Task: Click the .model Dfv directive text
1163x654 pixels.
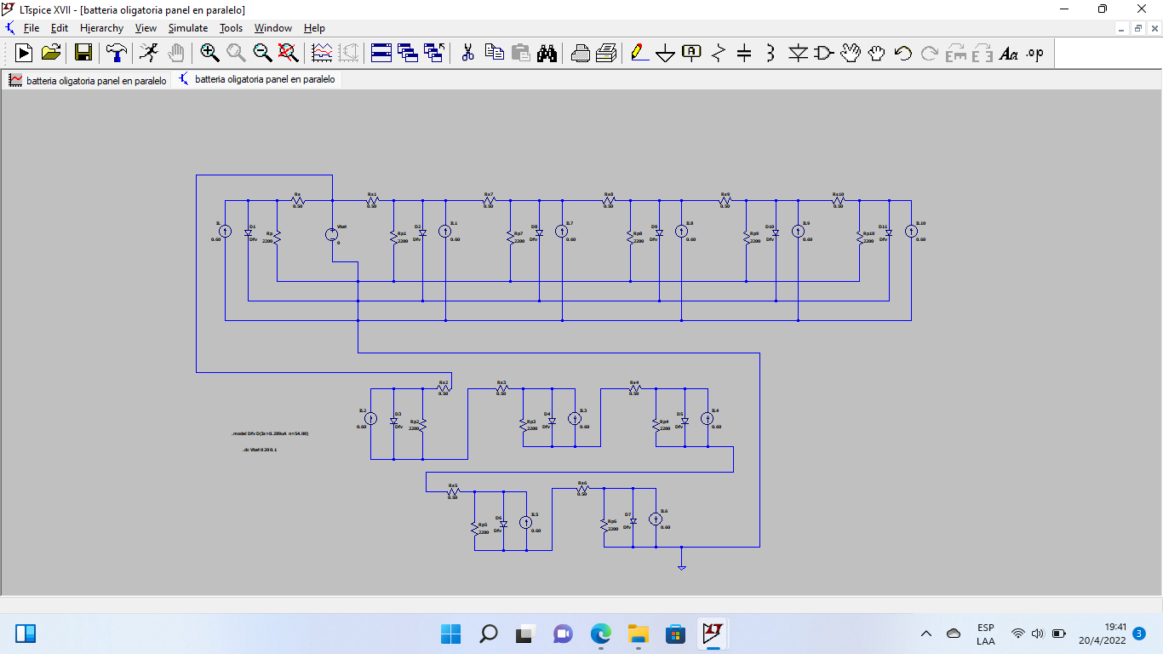Action: 270,433
